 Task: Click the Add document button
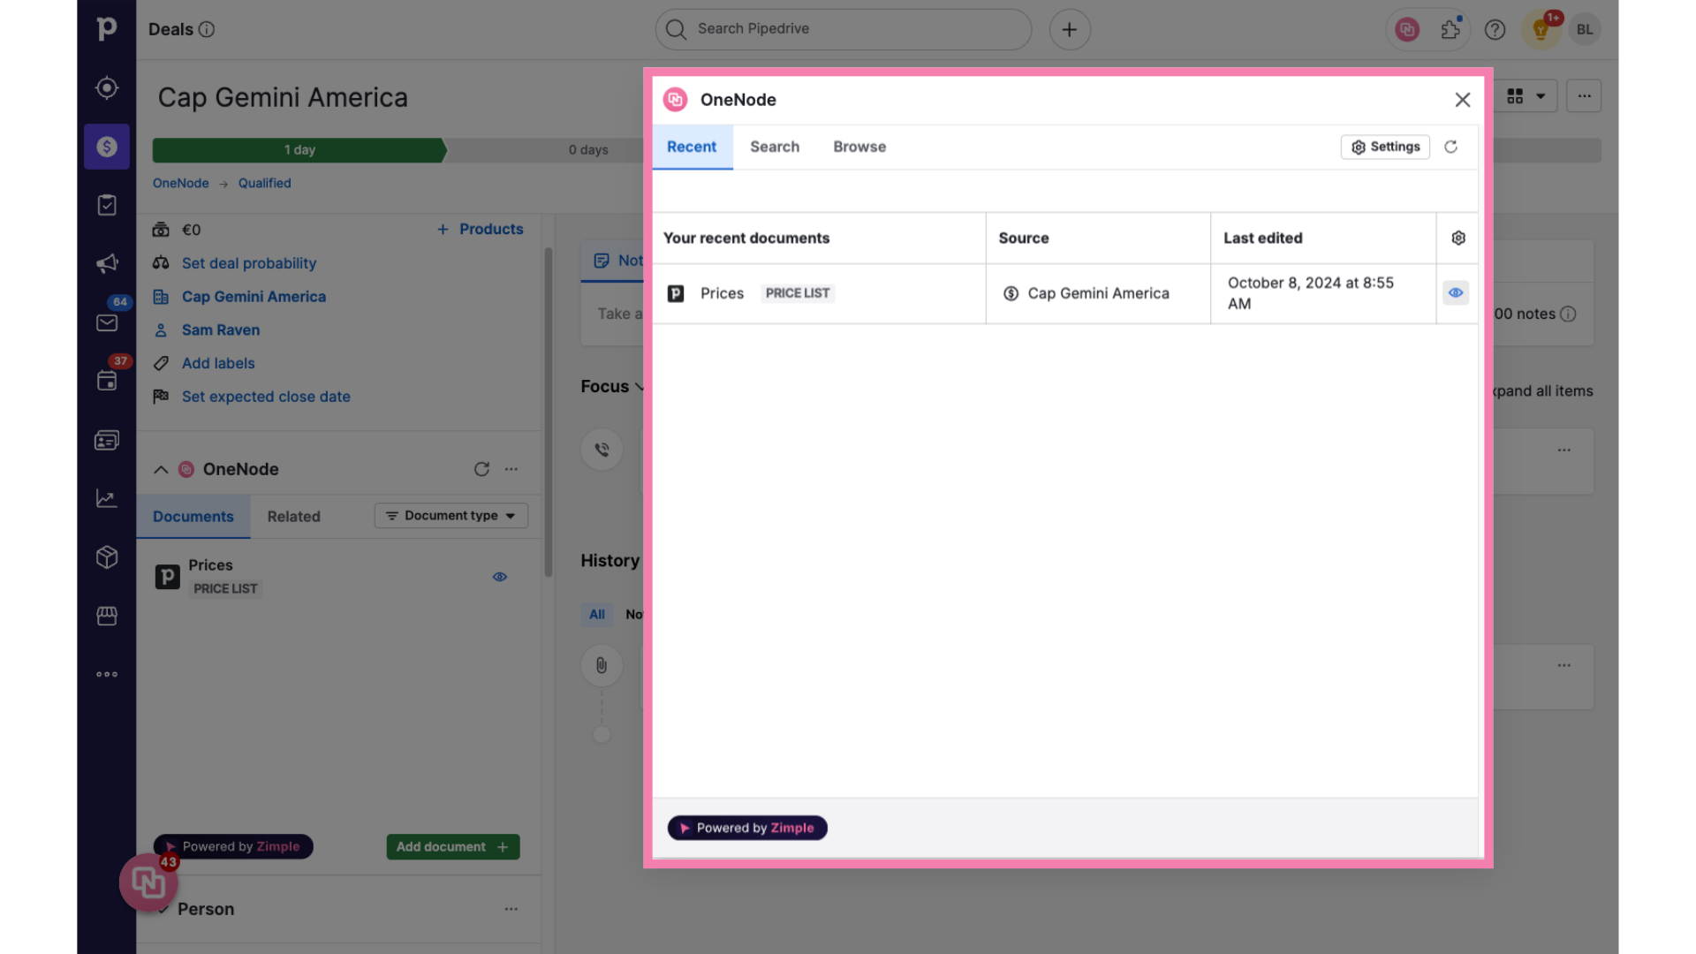coord(453,846)
